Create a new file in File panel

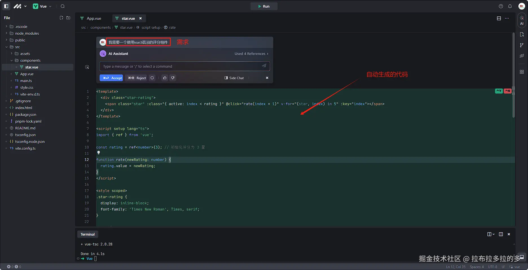pos(61,18)
